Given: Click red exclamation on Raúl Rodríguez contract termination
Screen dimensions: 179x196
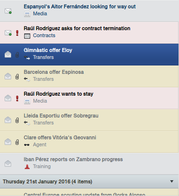Looking at the screenshot, I should pyautogui.click(x=17, y=33).
